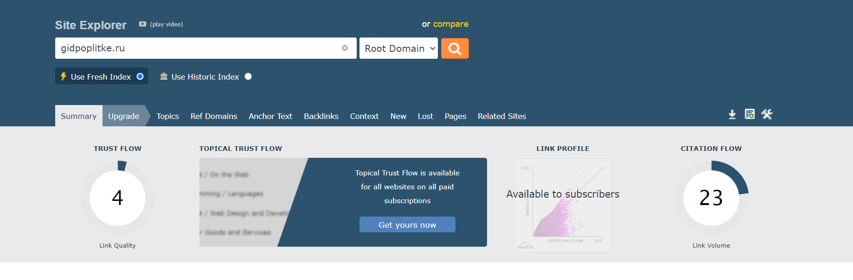Open the Related Sites tab

[502, 116]
